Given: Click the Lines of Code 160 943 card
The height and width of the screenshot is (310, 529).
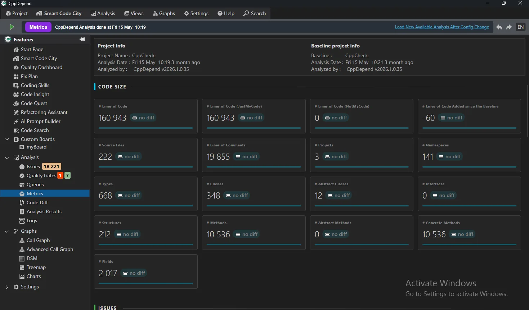Looking at the screenshot, I should coord(146,116).
